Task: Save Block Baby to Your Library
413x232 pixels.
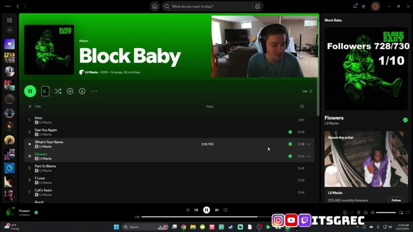Action: point(70,91)
